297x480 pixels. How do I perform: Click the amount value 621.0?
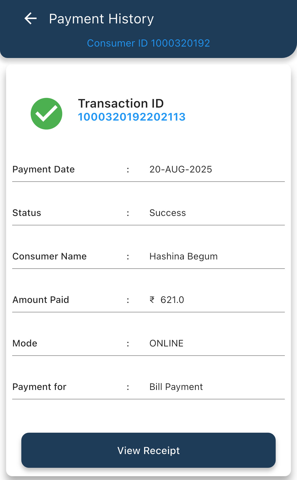172,300
